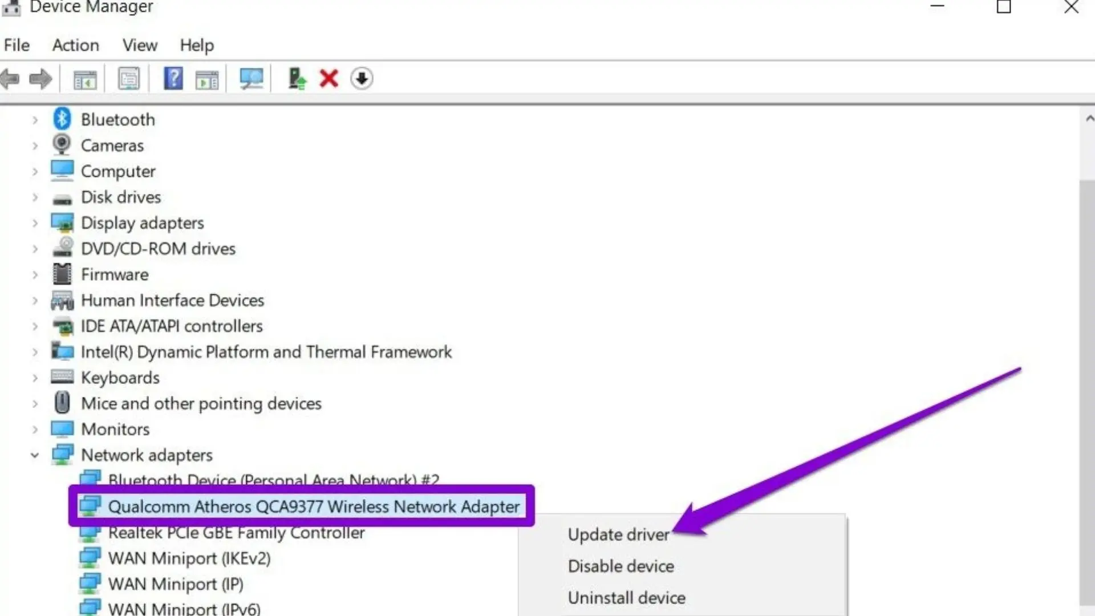Click the Back arrow toolbar icon
Screen dimensions: 1095x616
click(10, 79)
